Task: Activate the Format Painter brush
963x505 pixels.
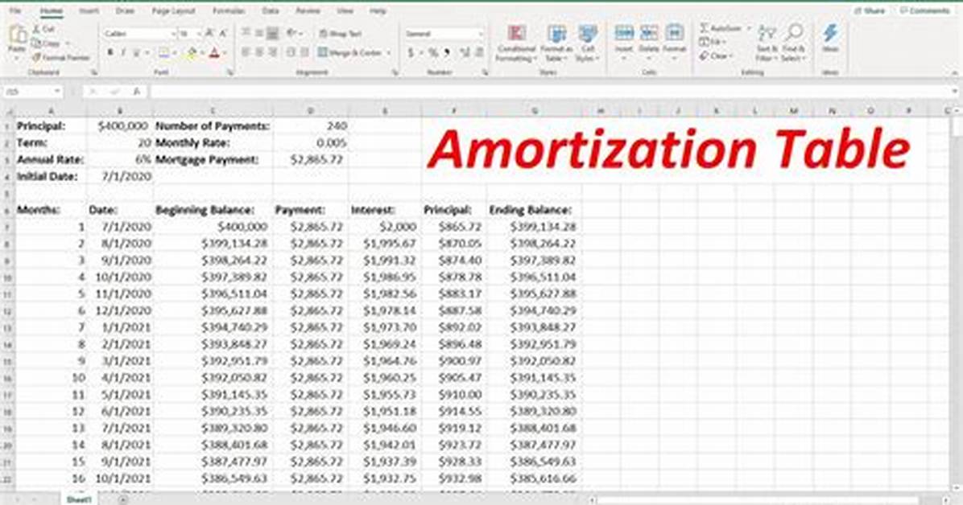Action: [61, 58]
